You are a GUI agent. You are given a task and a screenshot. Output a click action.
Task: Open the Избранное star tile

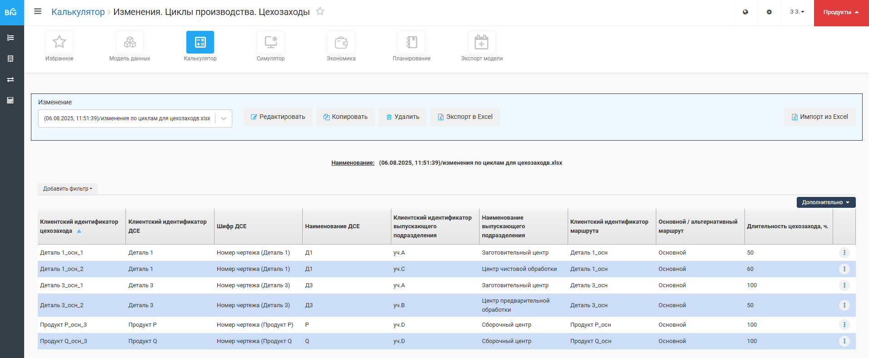point(59,42)
